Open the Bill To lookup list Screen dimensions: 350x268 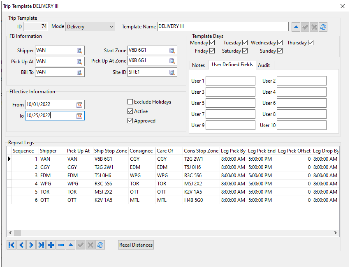point(79,72)
